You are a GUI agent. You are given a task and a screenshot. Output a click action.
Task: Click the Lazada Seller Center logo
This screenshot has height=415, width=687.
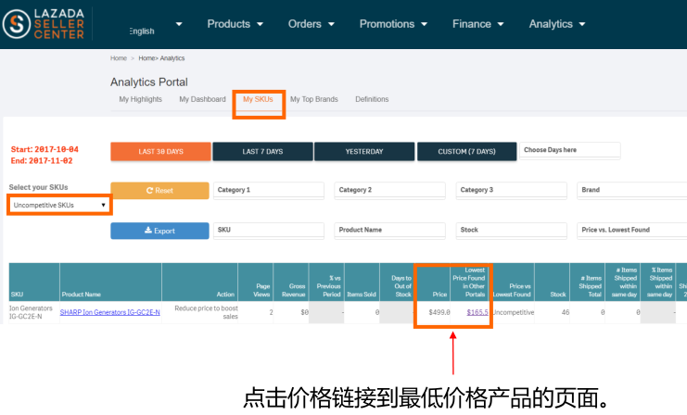point(44,24)
